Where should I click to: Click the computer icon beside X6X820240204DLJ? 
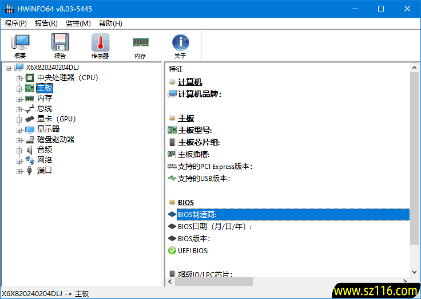19,68
